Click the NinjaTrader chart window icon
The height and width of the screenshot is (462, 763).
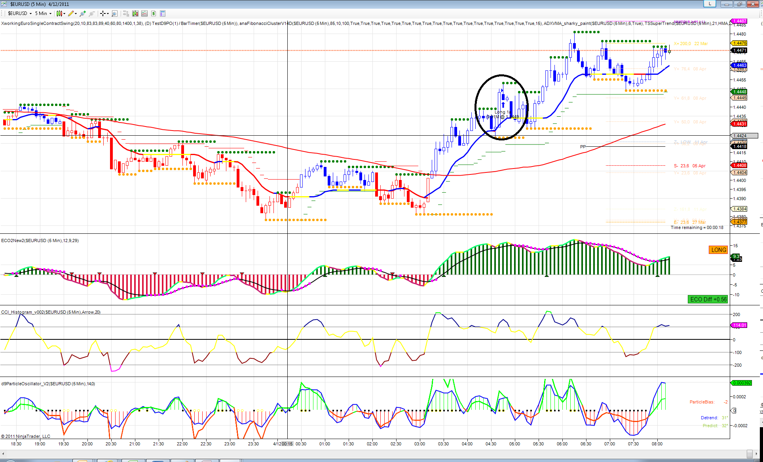tap(4, 4)
